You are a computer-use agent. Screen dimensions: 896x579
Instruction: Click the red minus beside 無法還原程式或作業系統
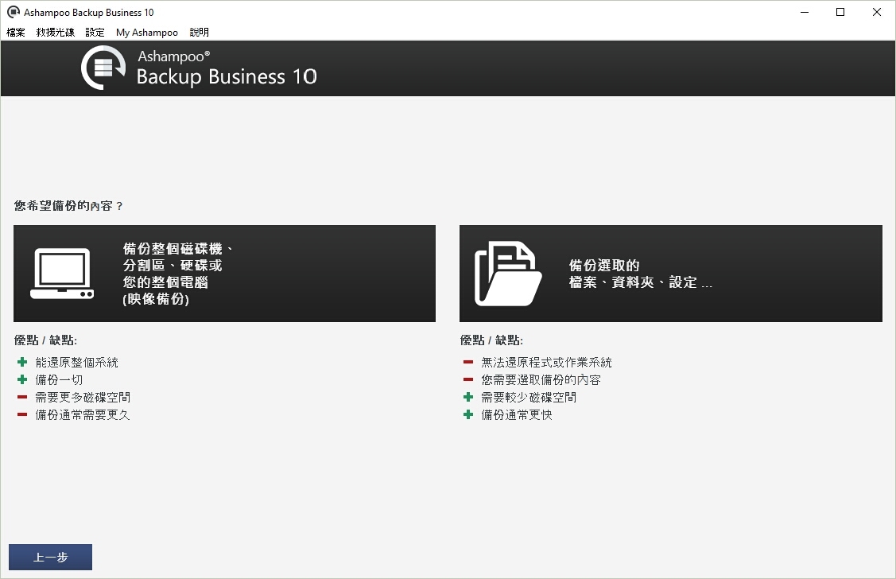tap(468, 362)
